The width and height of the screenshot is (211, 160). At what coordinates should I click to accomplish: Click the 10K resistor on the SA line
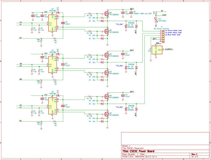click(x=55, y=38)
